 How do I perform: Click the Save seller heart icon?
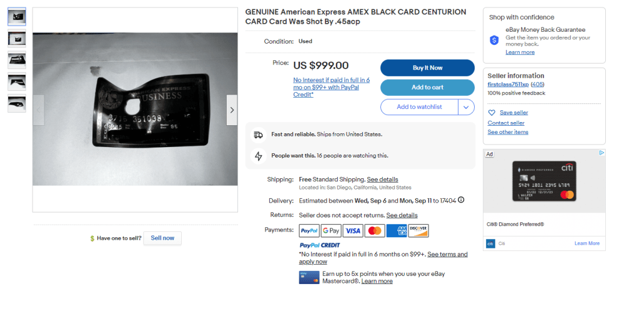[x=492, y=113]
